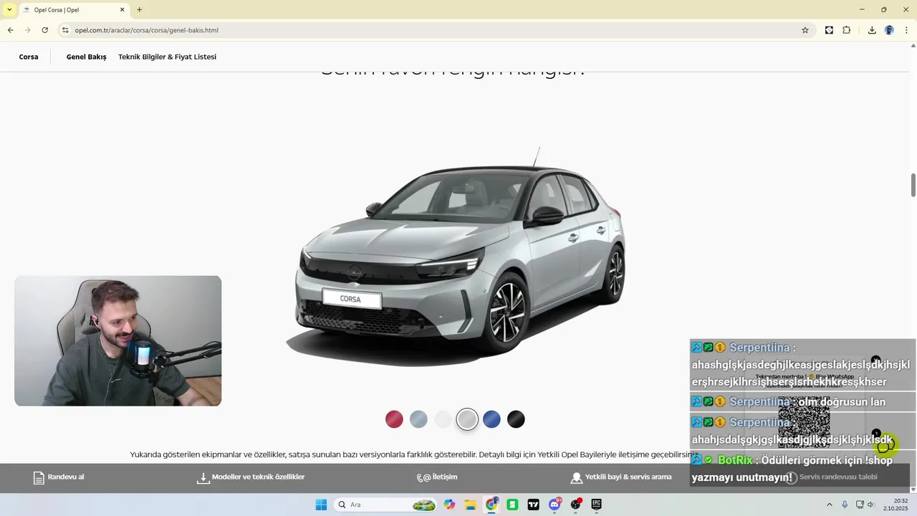The width and height of the screenshot is (917, 516).
Task: Open the green app taskbar icon
Action: coord(512,505)
